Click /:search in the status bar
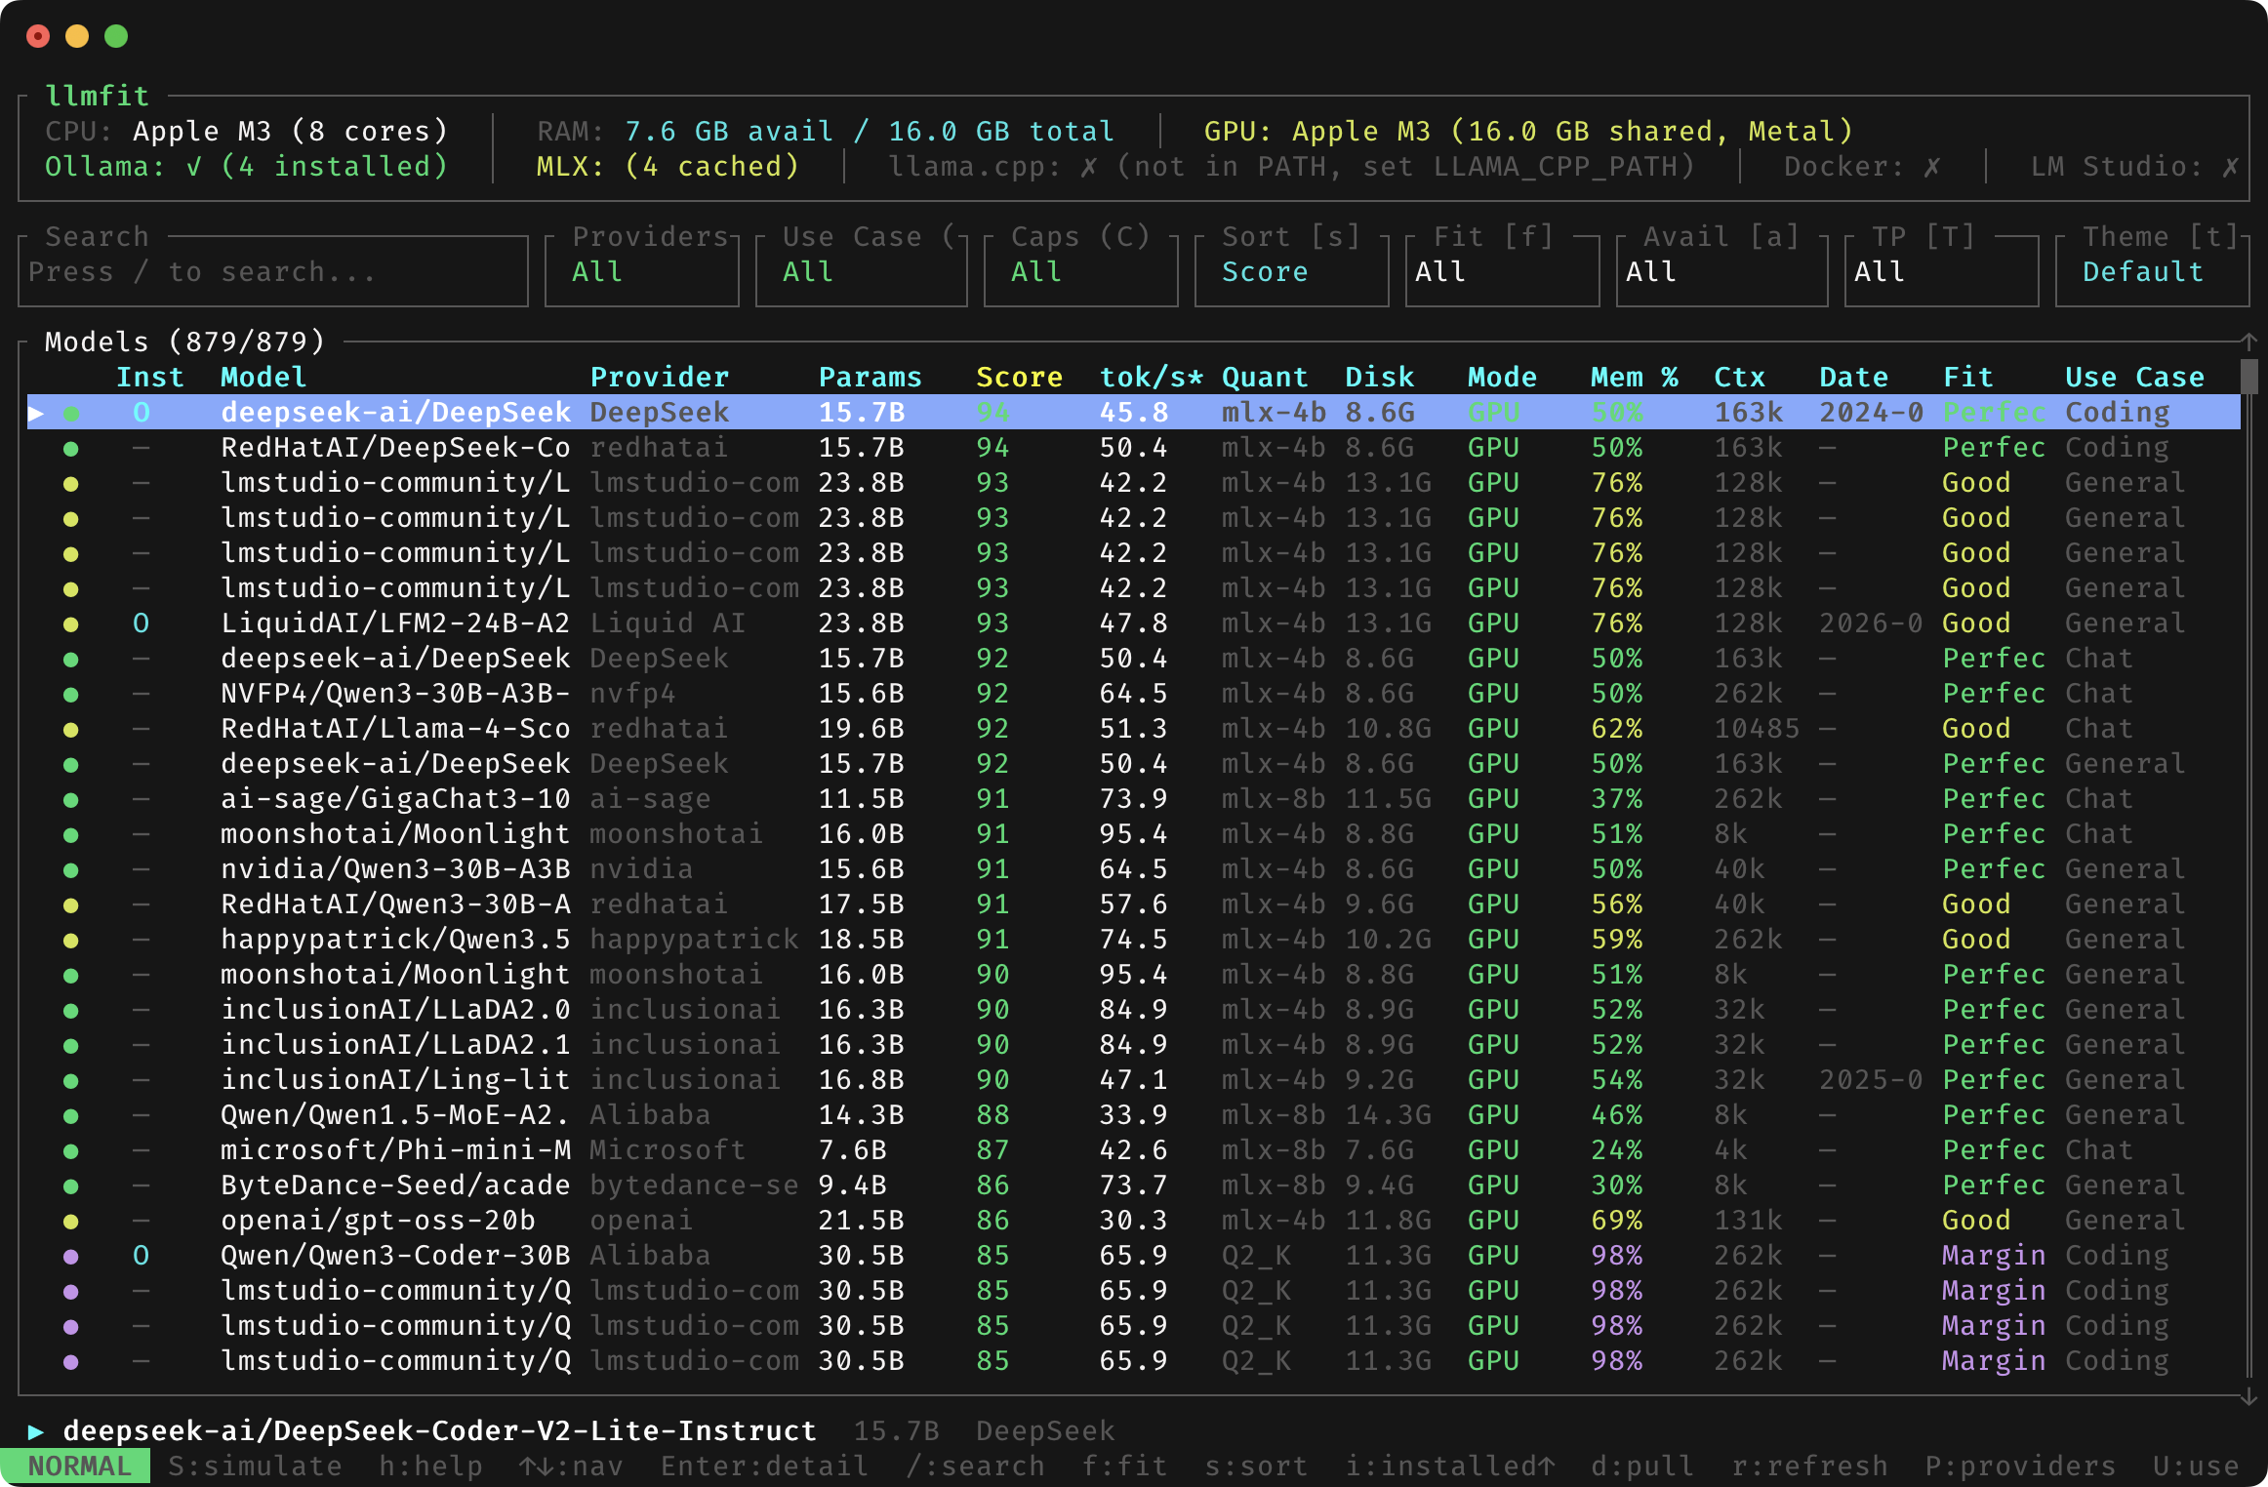 click(976, 1467)
